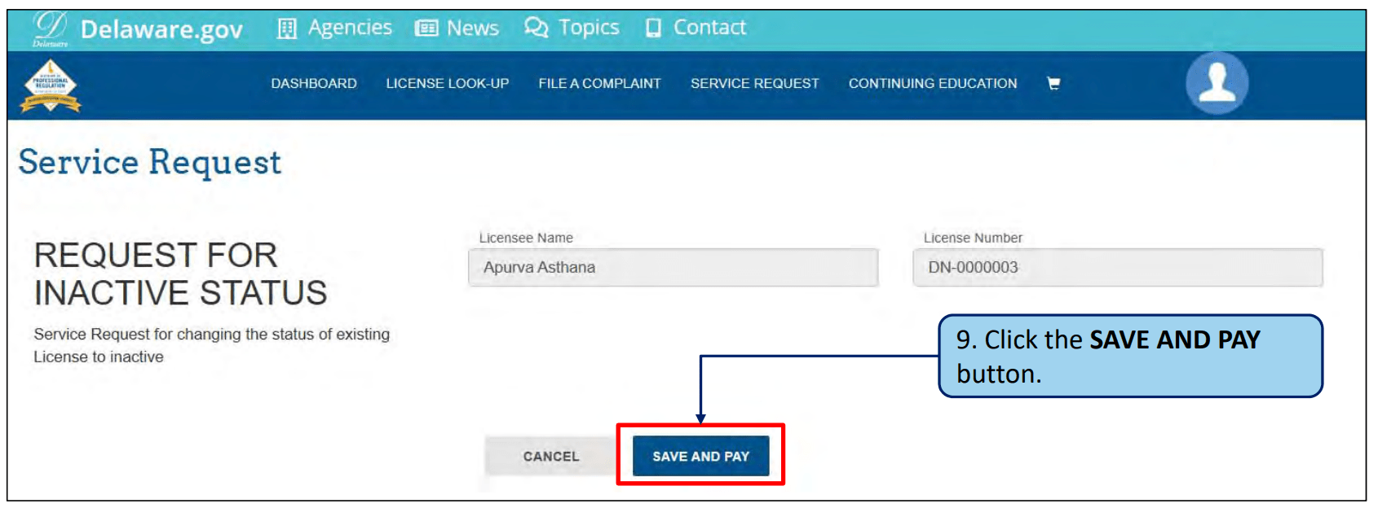Go to the Dashboard tab
This screenshot has height=508, width=1378.
click(314, 83)
